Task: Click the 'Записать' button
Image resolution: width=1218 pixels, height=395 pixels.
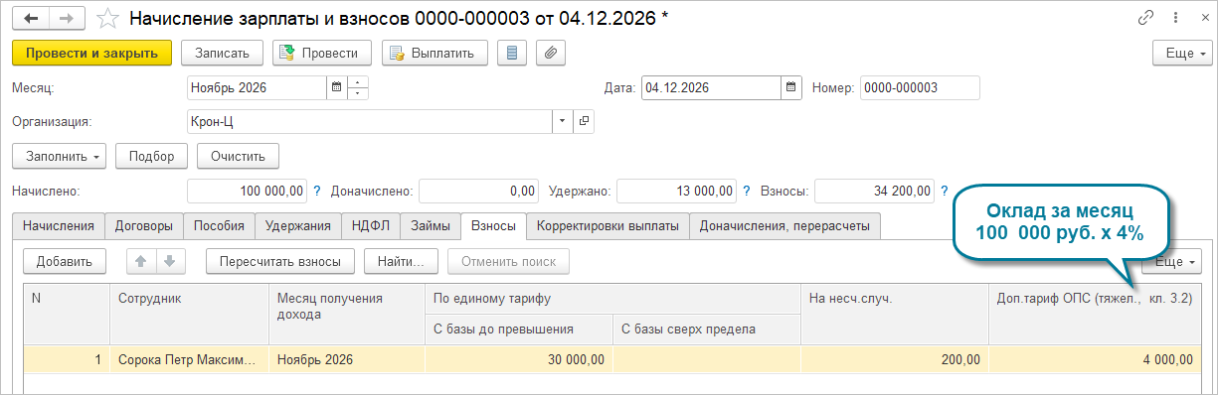Action: tap(223, 53)
